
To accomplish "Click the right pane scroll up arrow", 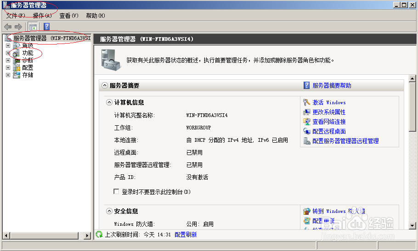I will pos(412,78).
